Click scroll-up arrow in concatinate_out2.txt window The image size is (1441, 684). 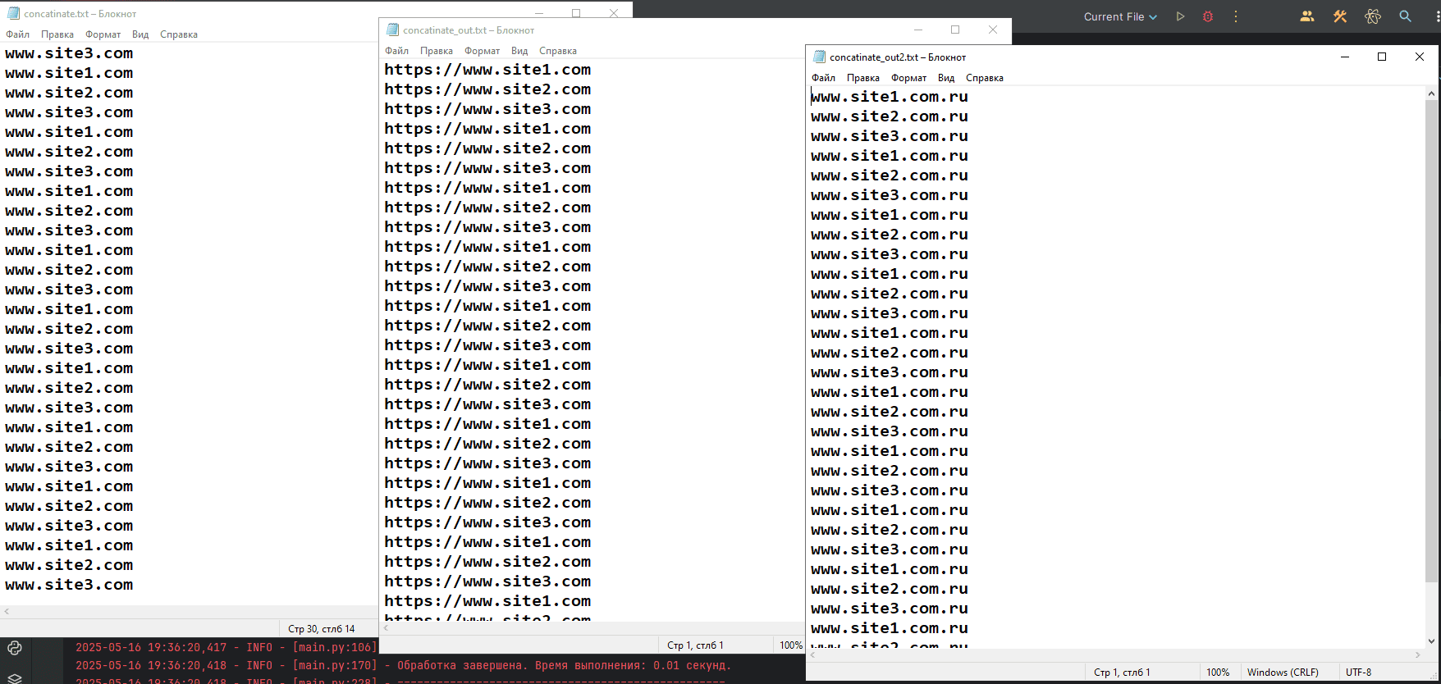[x=1432, y=93]
